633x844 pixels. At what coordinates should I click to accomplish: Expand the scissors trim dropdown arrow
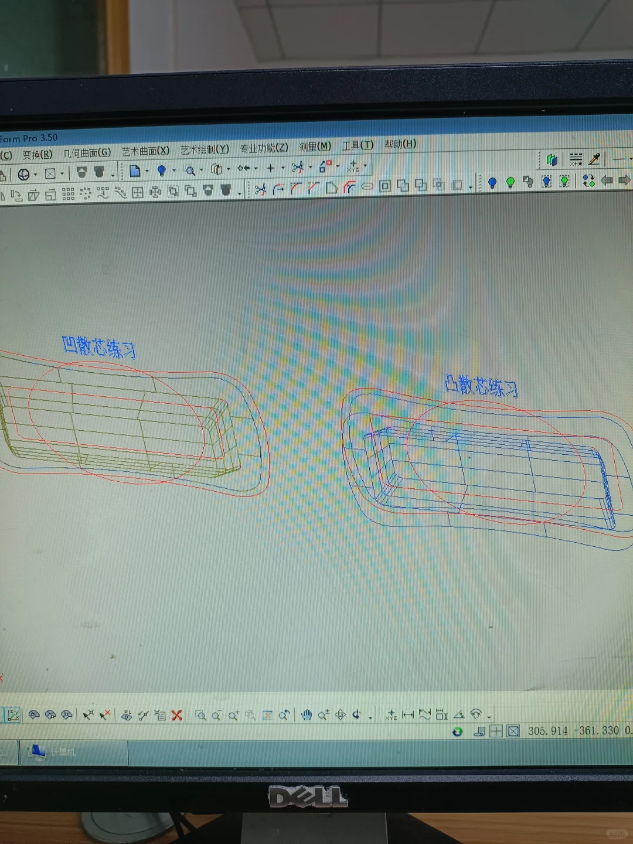pos(310,167)
